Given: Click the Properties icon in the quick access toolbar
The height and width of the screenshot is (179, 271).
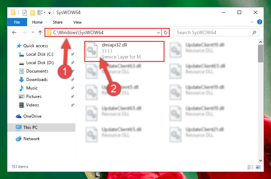Looking at the screenshot, I should pyautogui.click(x=25, y=13).
